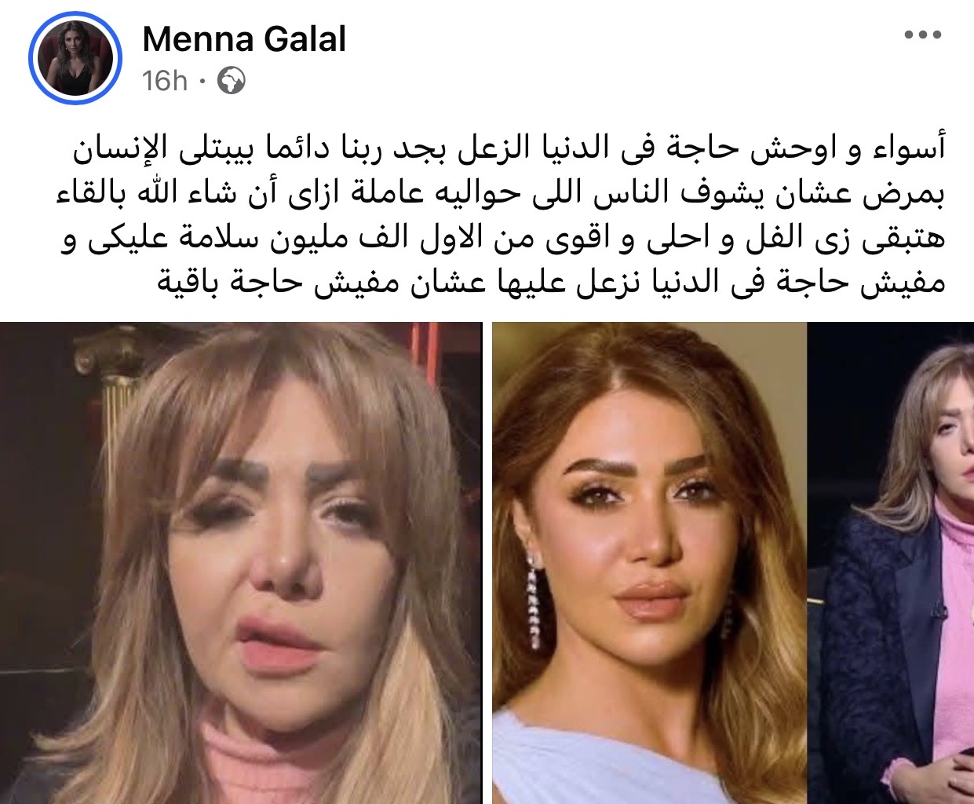Open the right photo of the woman in the dark blazer
The width and height of the screenshot is (974, 804).
(x=891, y=563)
